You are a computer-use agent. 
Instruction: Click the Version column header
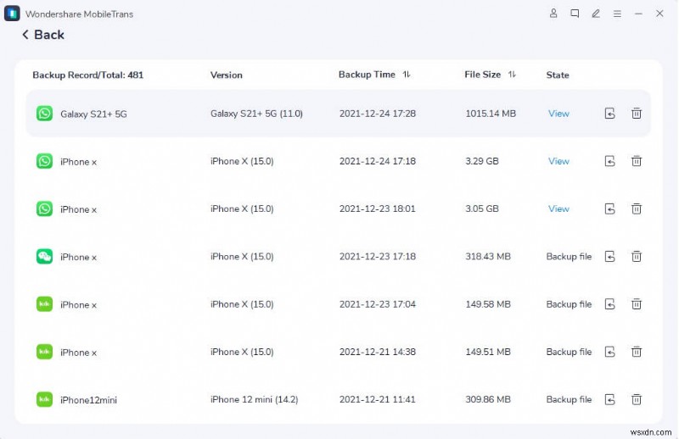(226, 75)
